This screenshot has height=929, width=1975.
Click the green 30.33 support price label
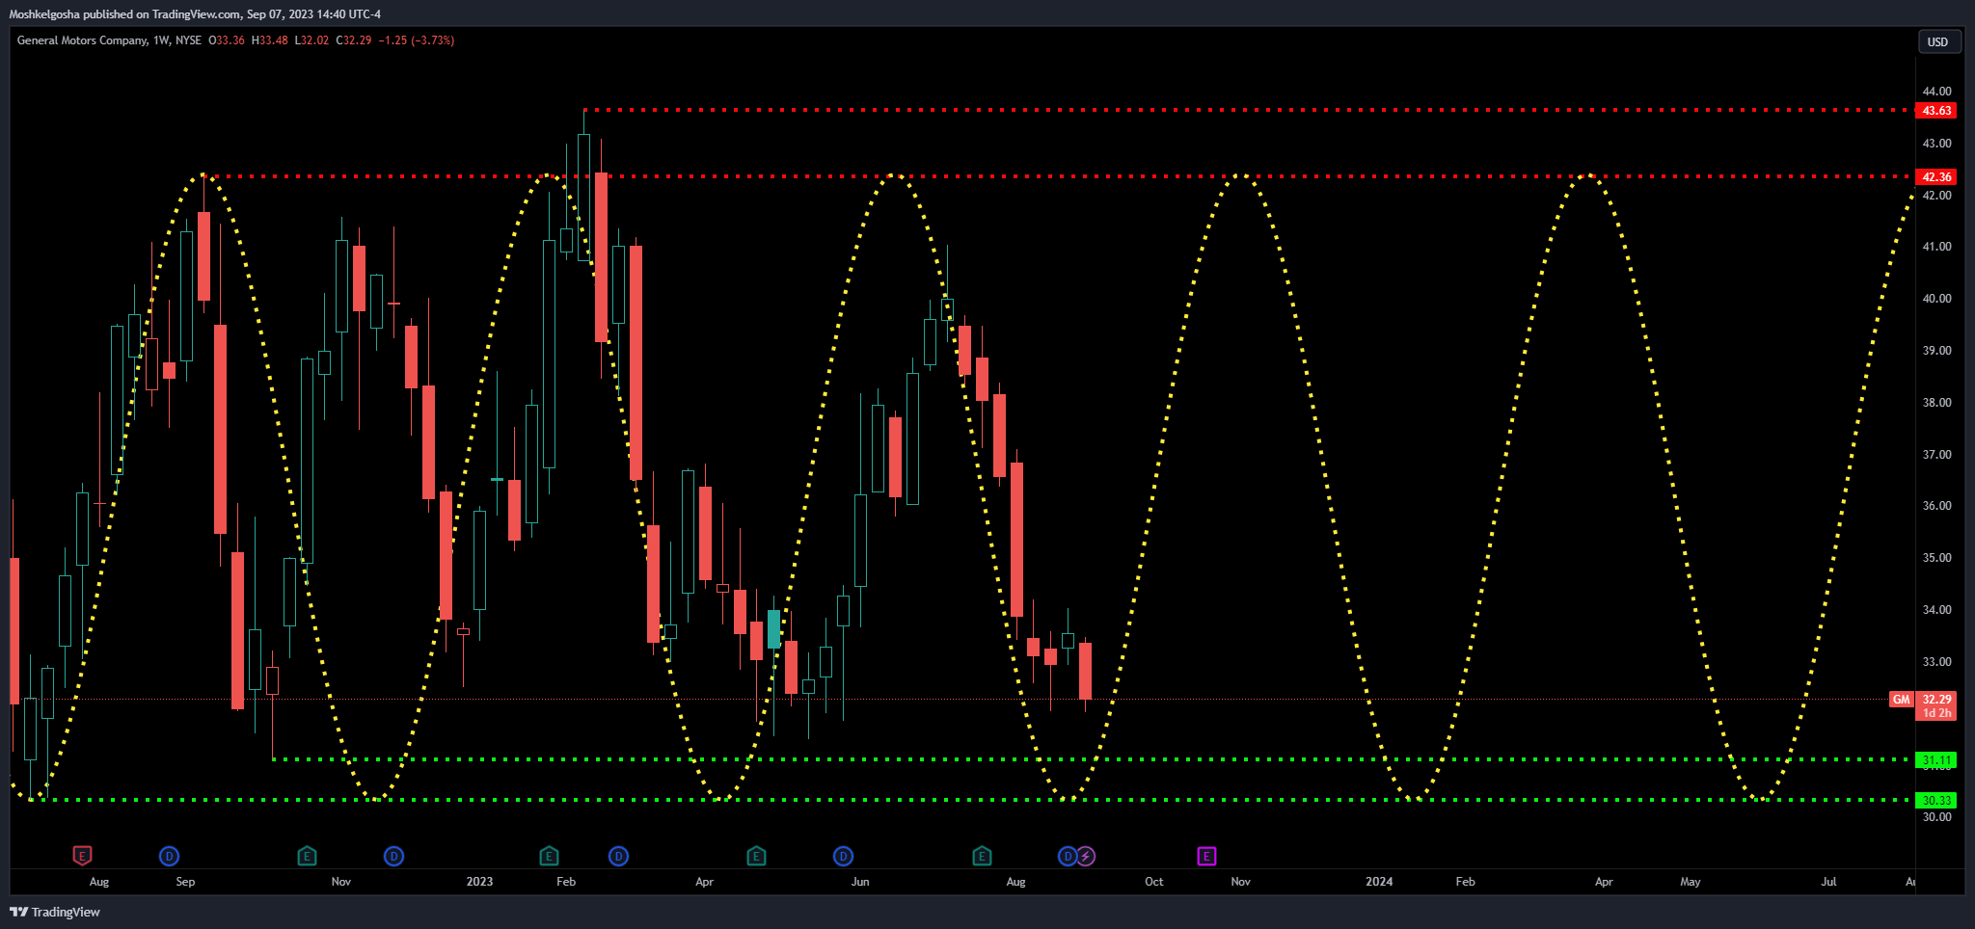pyautogui.click(x=1936, y=801)
